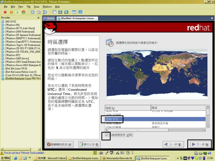Click the Internet Explorer quick launch icon

pos(16,158)
